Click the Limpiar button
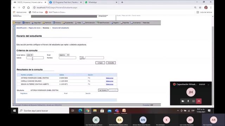 [x=100, y=63]
